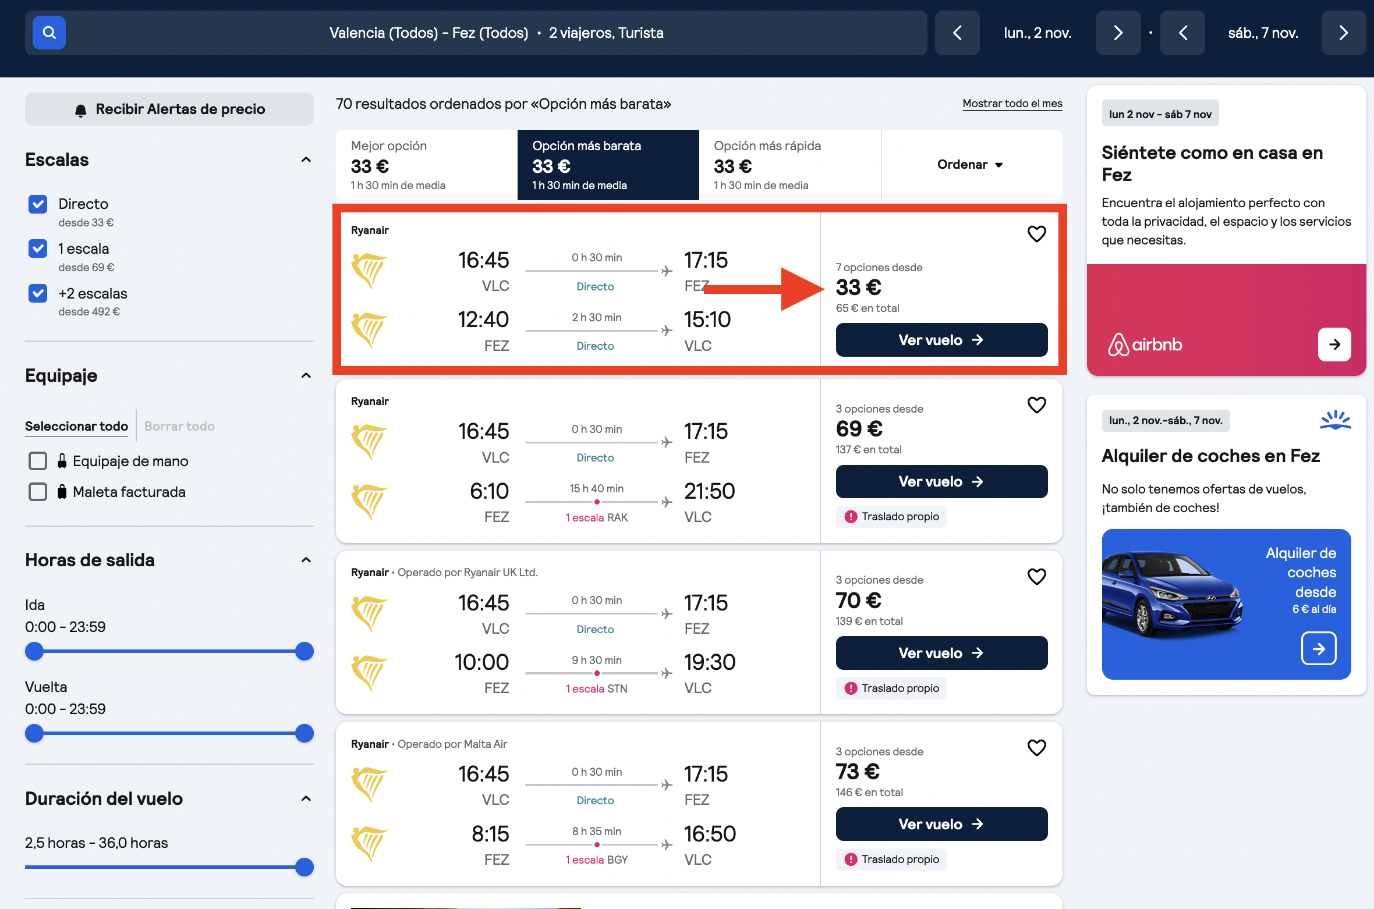Check the Maleta facturada option
Viewport: 1374px width, 909px height.
pos(38,492)
